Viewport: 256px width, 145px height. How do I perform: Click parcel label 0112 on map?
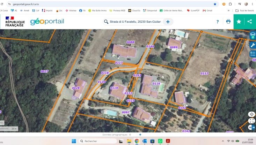(204, 74)
